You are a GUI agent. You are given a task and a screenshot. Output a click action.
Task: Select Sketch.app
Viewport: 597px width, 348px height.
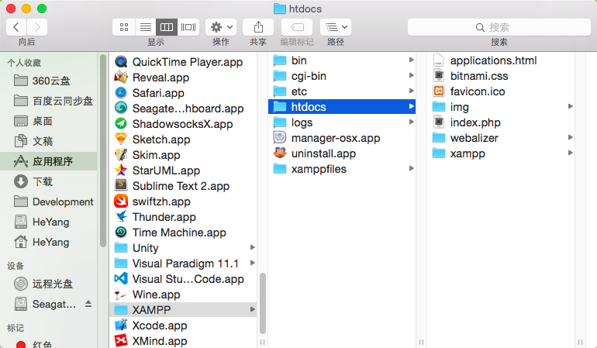tap(185, 140)
